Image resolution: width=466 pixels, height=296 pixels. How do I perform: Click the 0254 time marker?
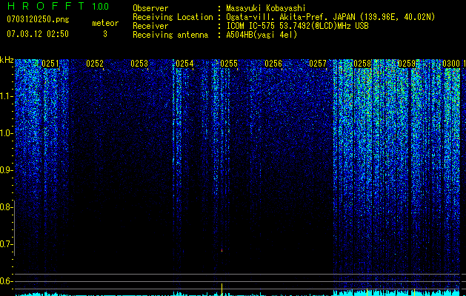coord(184,64)
